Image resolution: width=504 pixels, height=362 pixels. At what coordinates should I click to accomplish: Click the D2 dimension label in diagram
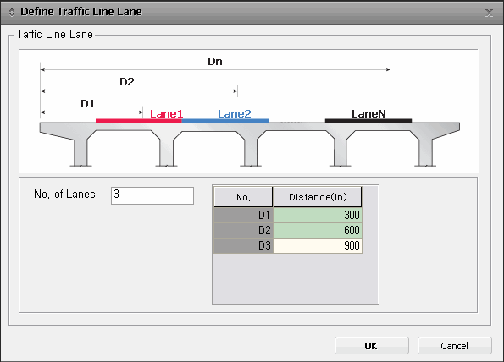pyautogui.click(x=127, y=82)
